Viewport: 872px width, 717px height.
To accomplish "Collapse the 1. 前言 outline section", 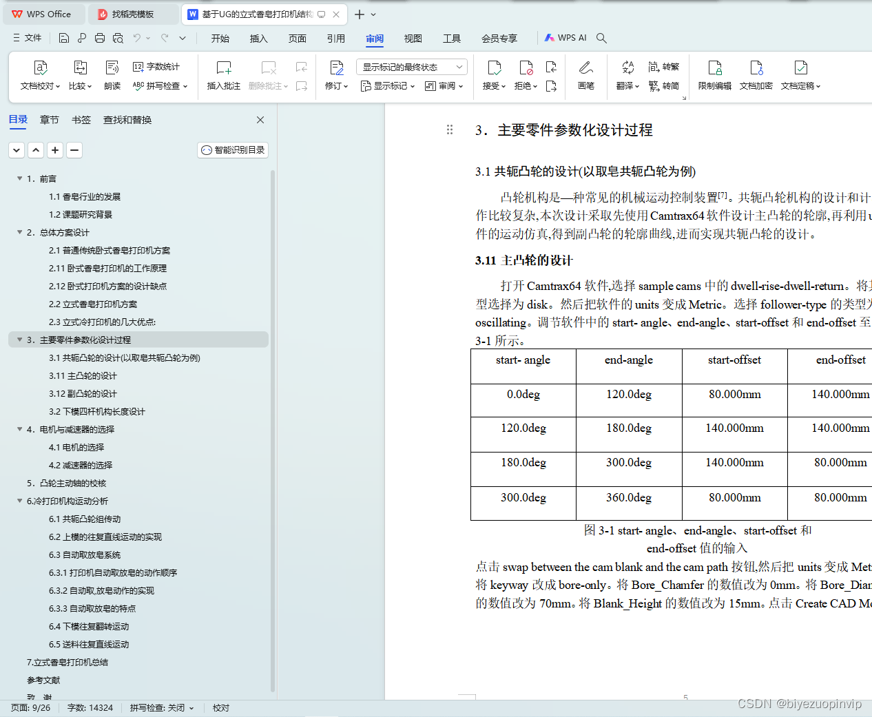I will 19,178.
